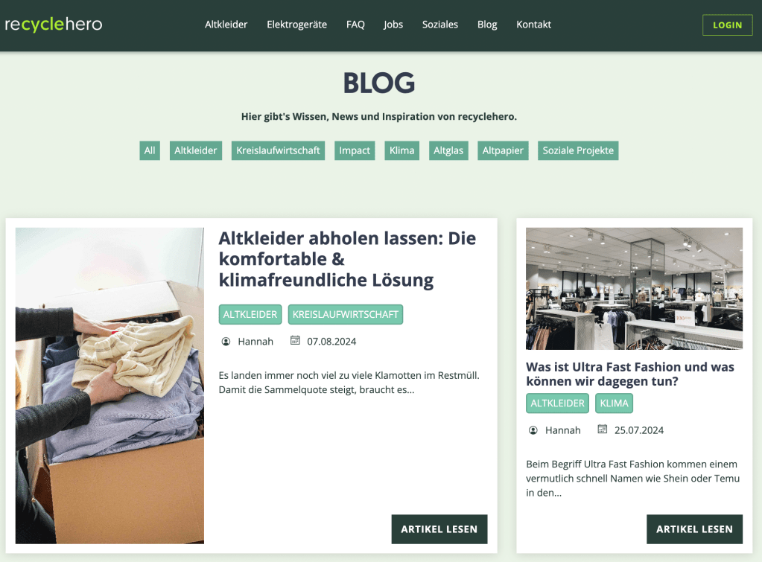Open the clothes box article thumbnail
Screen dimensions: 762x562
pyautogui.click(x=109, y=386)
